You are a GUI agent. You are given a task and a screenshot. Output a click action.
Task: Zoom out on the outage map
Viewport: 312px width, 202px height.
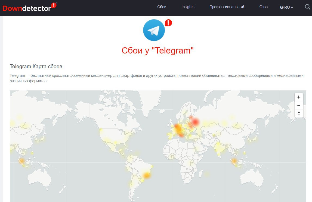click(x=299, y=105)
